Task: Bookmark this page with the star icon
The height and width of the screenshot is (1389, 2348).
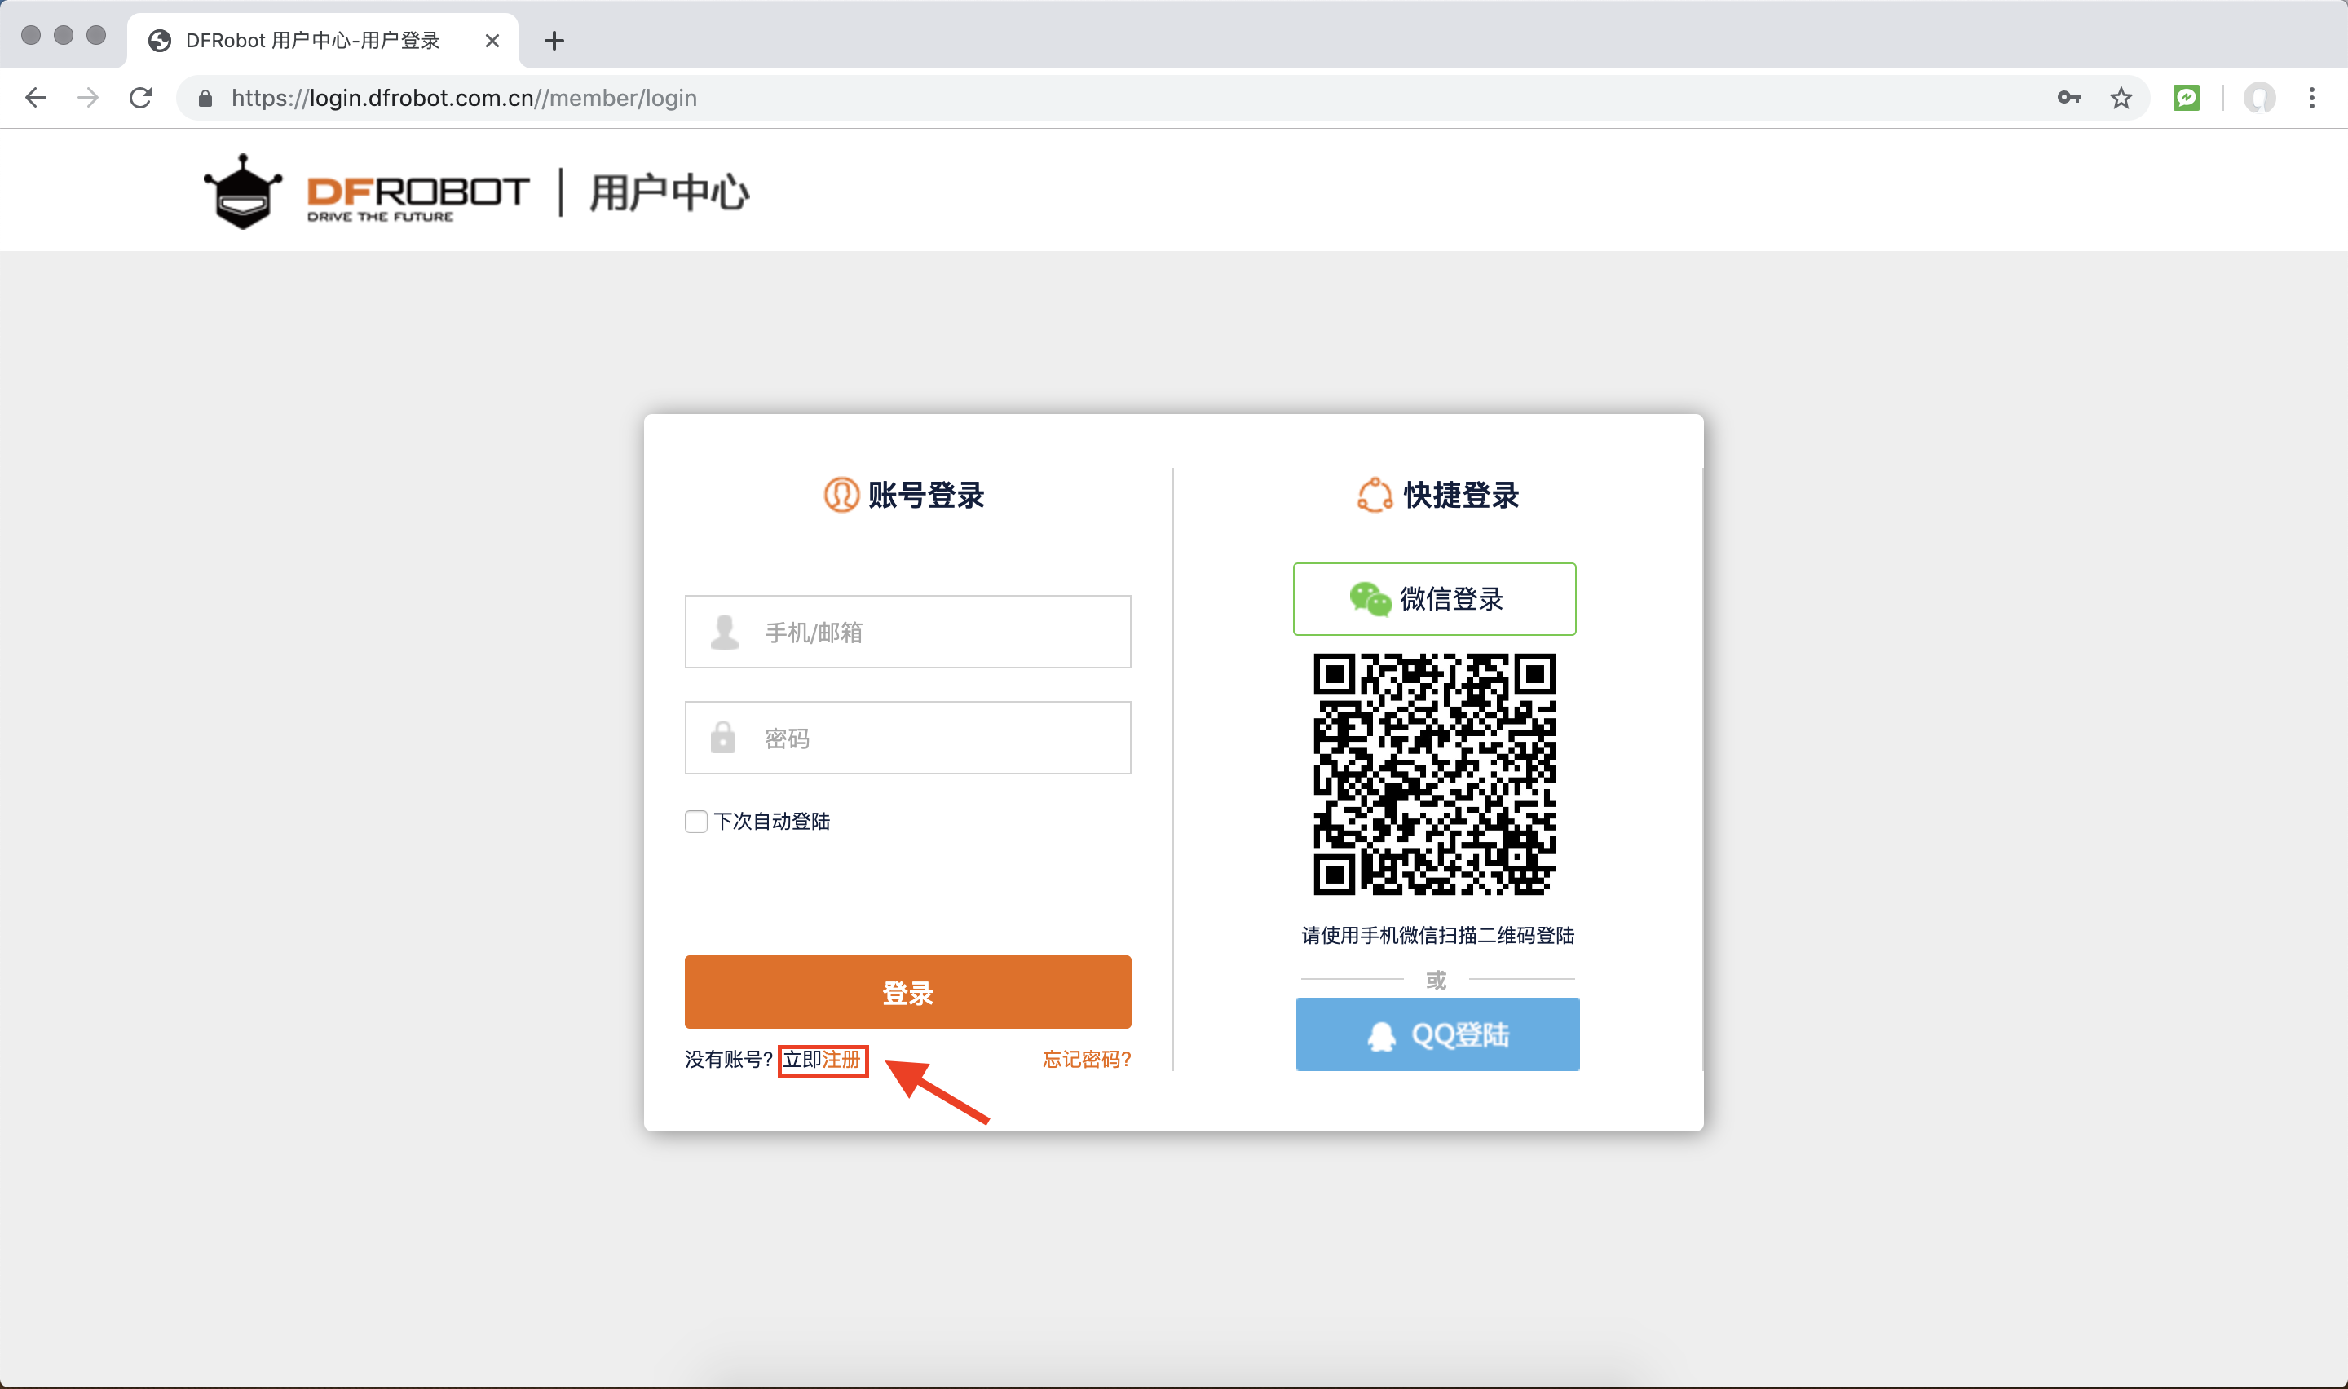Action: click(x=2121, y=97)
